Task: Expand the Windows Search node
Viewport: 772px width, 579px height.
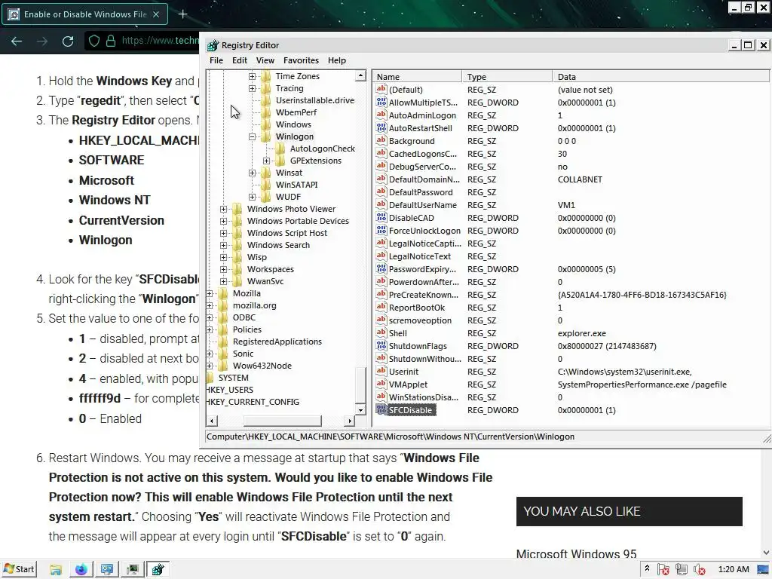Action: pos(223,245)
